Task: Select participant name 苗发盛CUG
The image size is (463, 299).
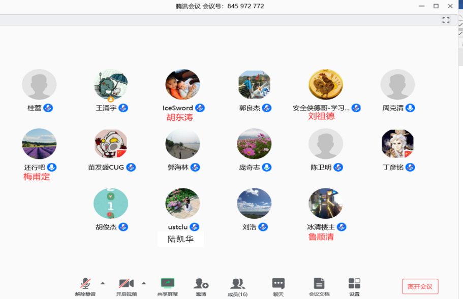Action: click(106, 167)
